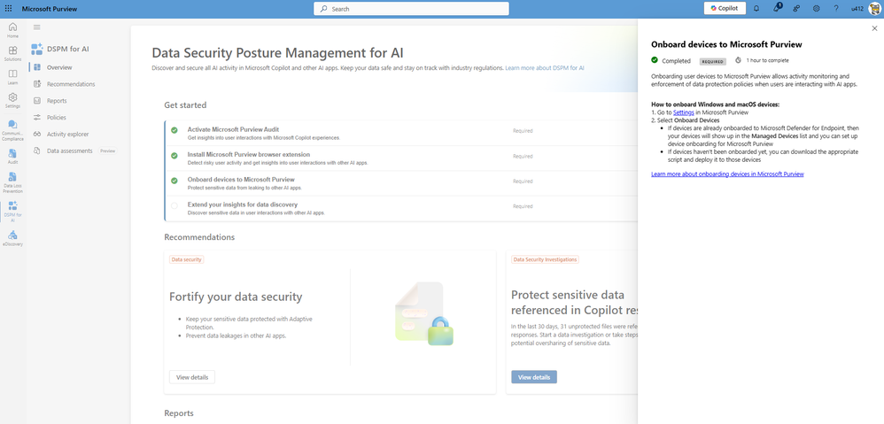Open Data Loss Prevention in left rail
Viewport: 884px width, 424px height.
point(12,182)
